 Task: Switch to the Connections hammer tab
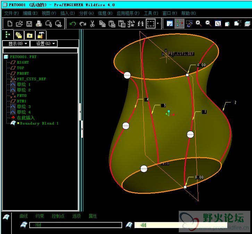(x=41, y=35)
